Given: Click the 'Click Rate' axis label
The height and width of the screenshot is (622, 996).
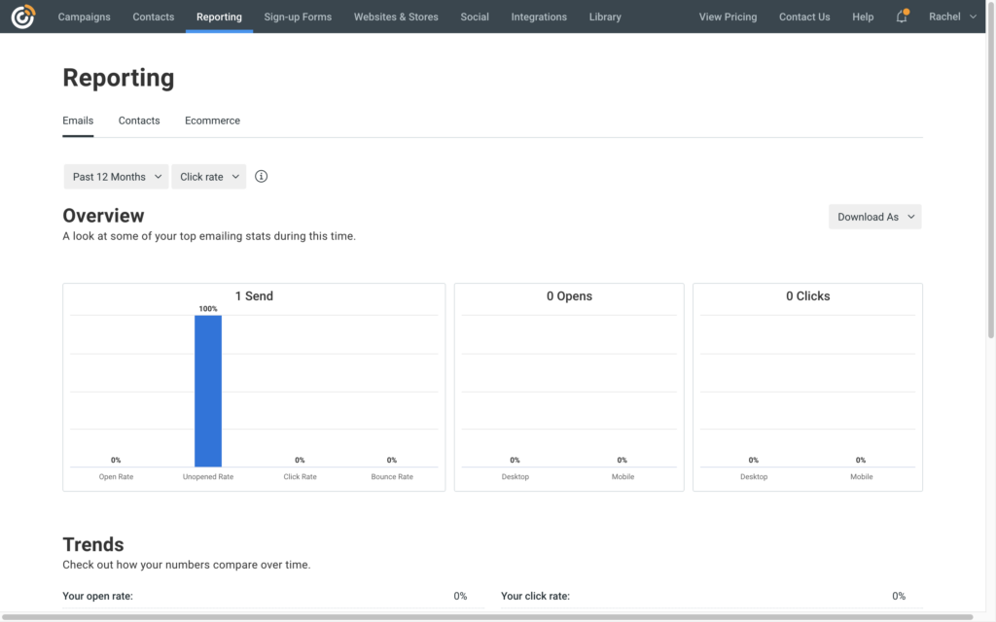Looking at the screenshot, I should pyautogui.click(x=300, y=476).
